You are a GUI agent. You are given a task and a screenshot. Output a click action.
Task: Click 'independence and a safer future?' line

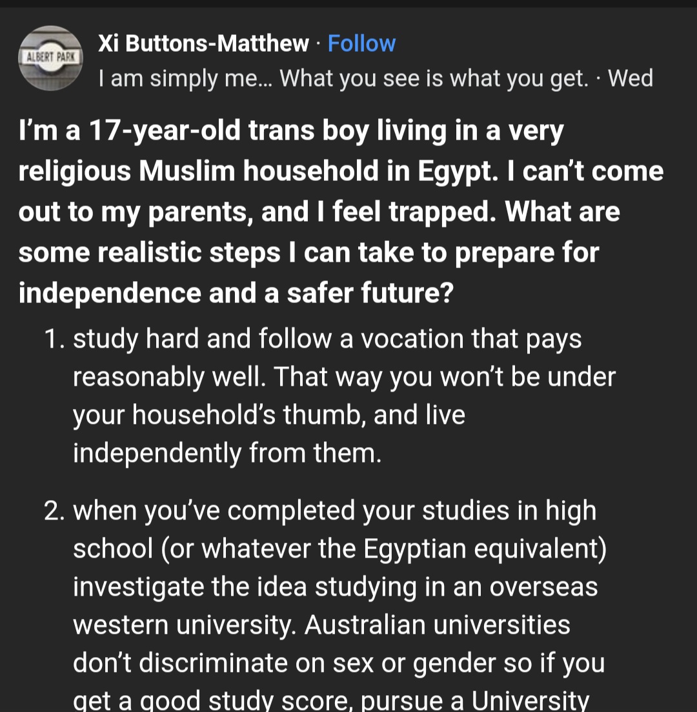[236, 293]
